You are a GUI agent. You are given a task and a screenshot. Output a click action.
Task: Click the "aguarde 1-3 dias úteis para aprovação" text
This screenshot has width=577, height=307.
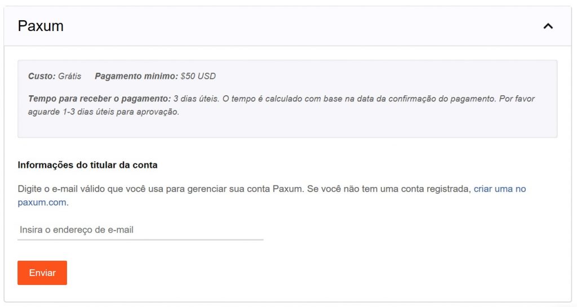point(104,112)
